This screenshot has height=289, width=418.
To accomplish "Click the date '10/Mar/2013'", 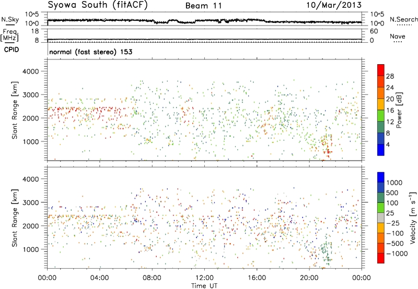I will click(x=334, y=5).
